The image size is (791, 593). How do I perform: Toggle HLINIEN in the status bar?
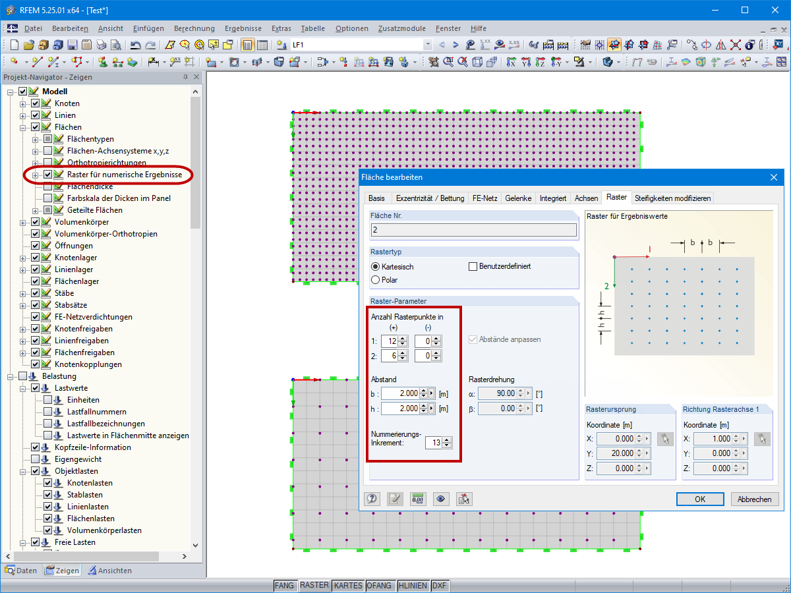(x=413, y=585)
